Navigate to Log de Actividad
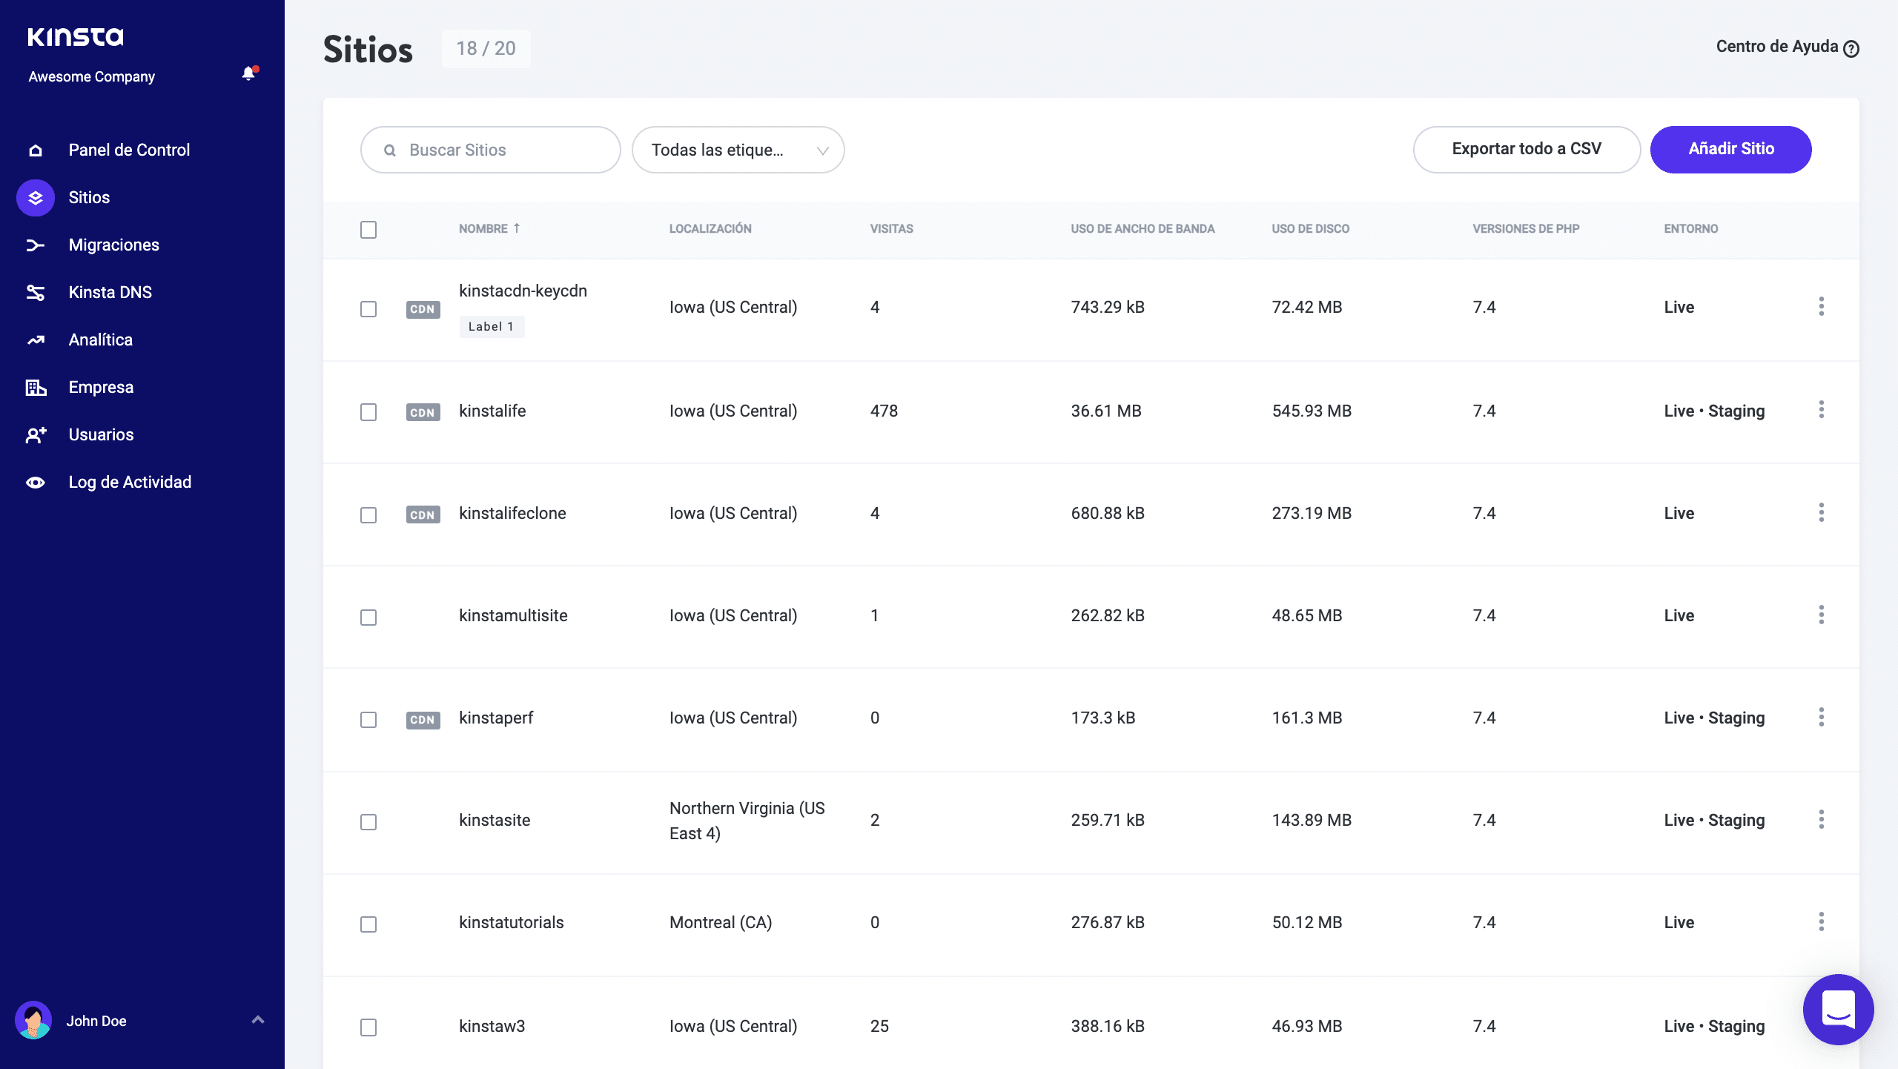 [130, 483]
